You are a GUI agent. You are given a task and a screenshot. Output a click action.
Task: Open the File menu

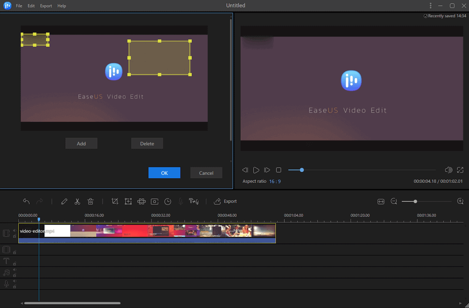tap(19, 6)
